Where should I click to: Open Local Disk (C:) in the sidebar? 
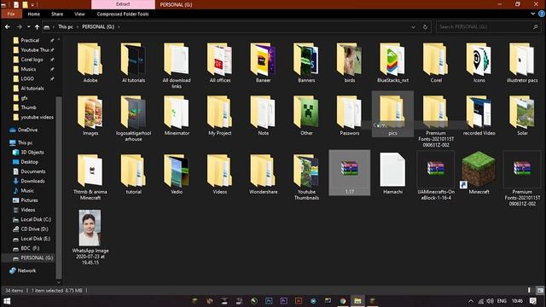[x=36, y=220]
